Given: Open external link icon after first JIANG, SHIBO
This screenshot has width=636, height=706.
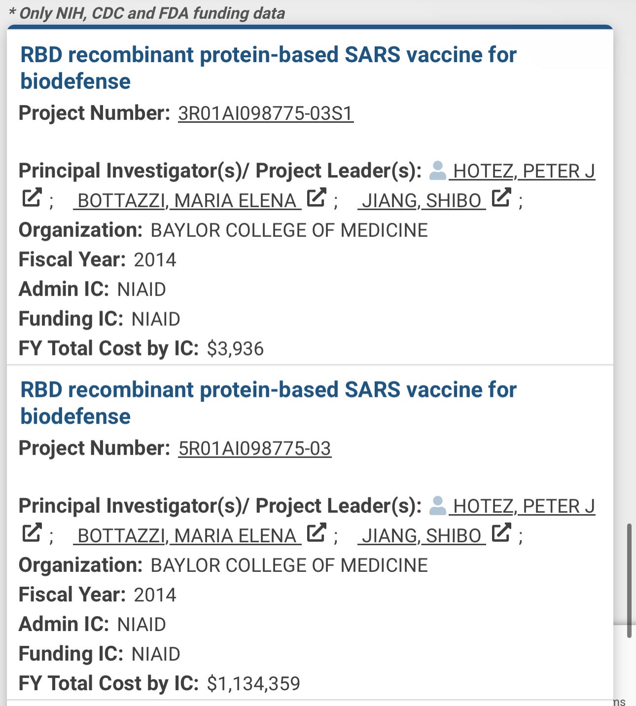Looking at the screenshot, I should (x=501, y=198).
